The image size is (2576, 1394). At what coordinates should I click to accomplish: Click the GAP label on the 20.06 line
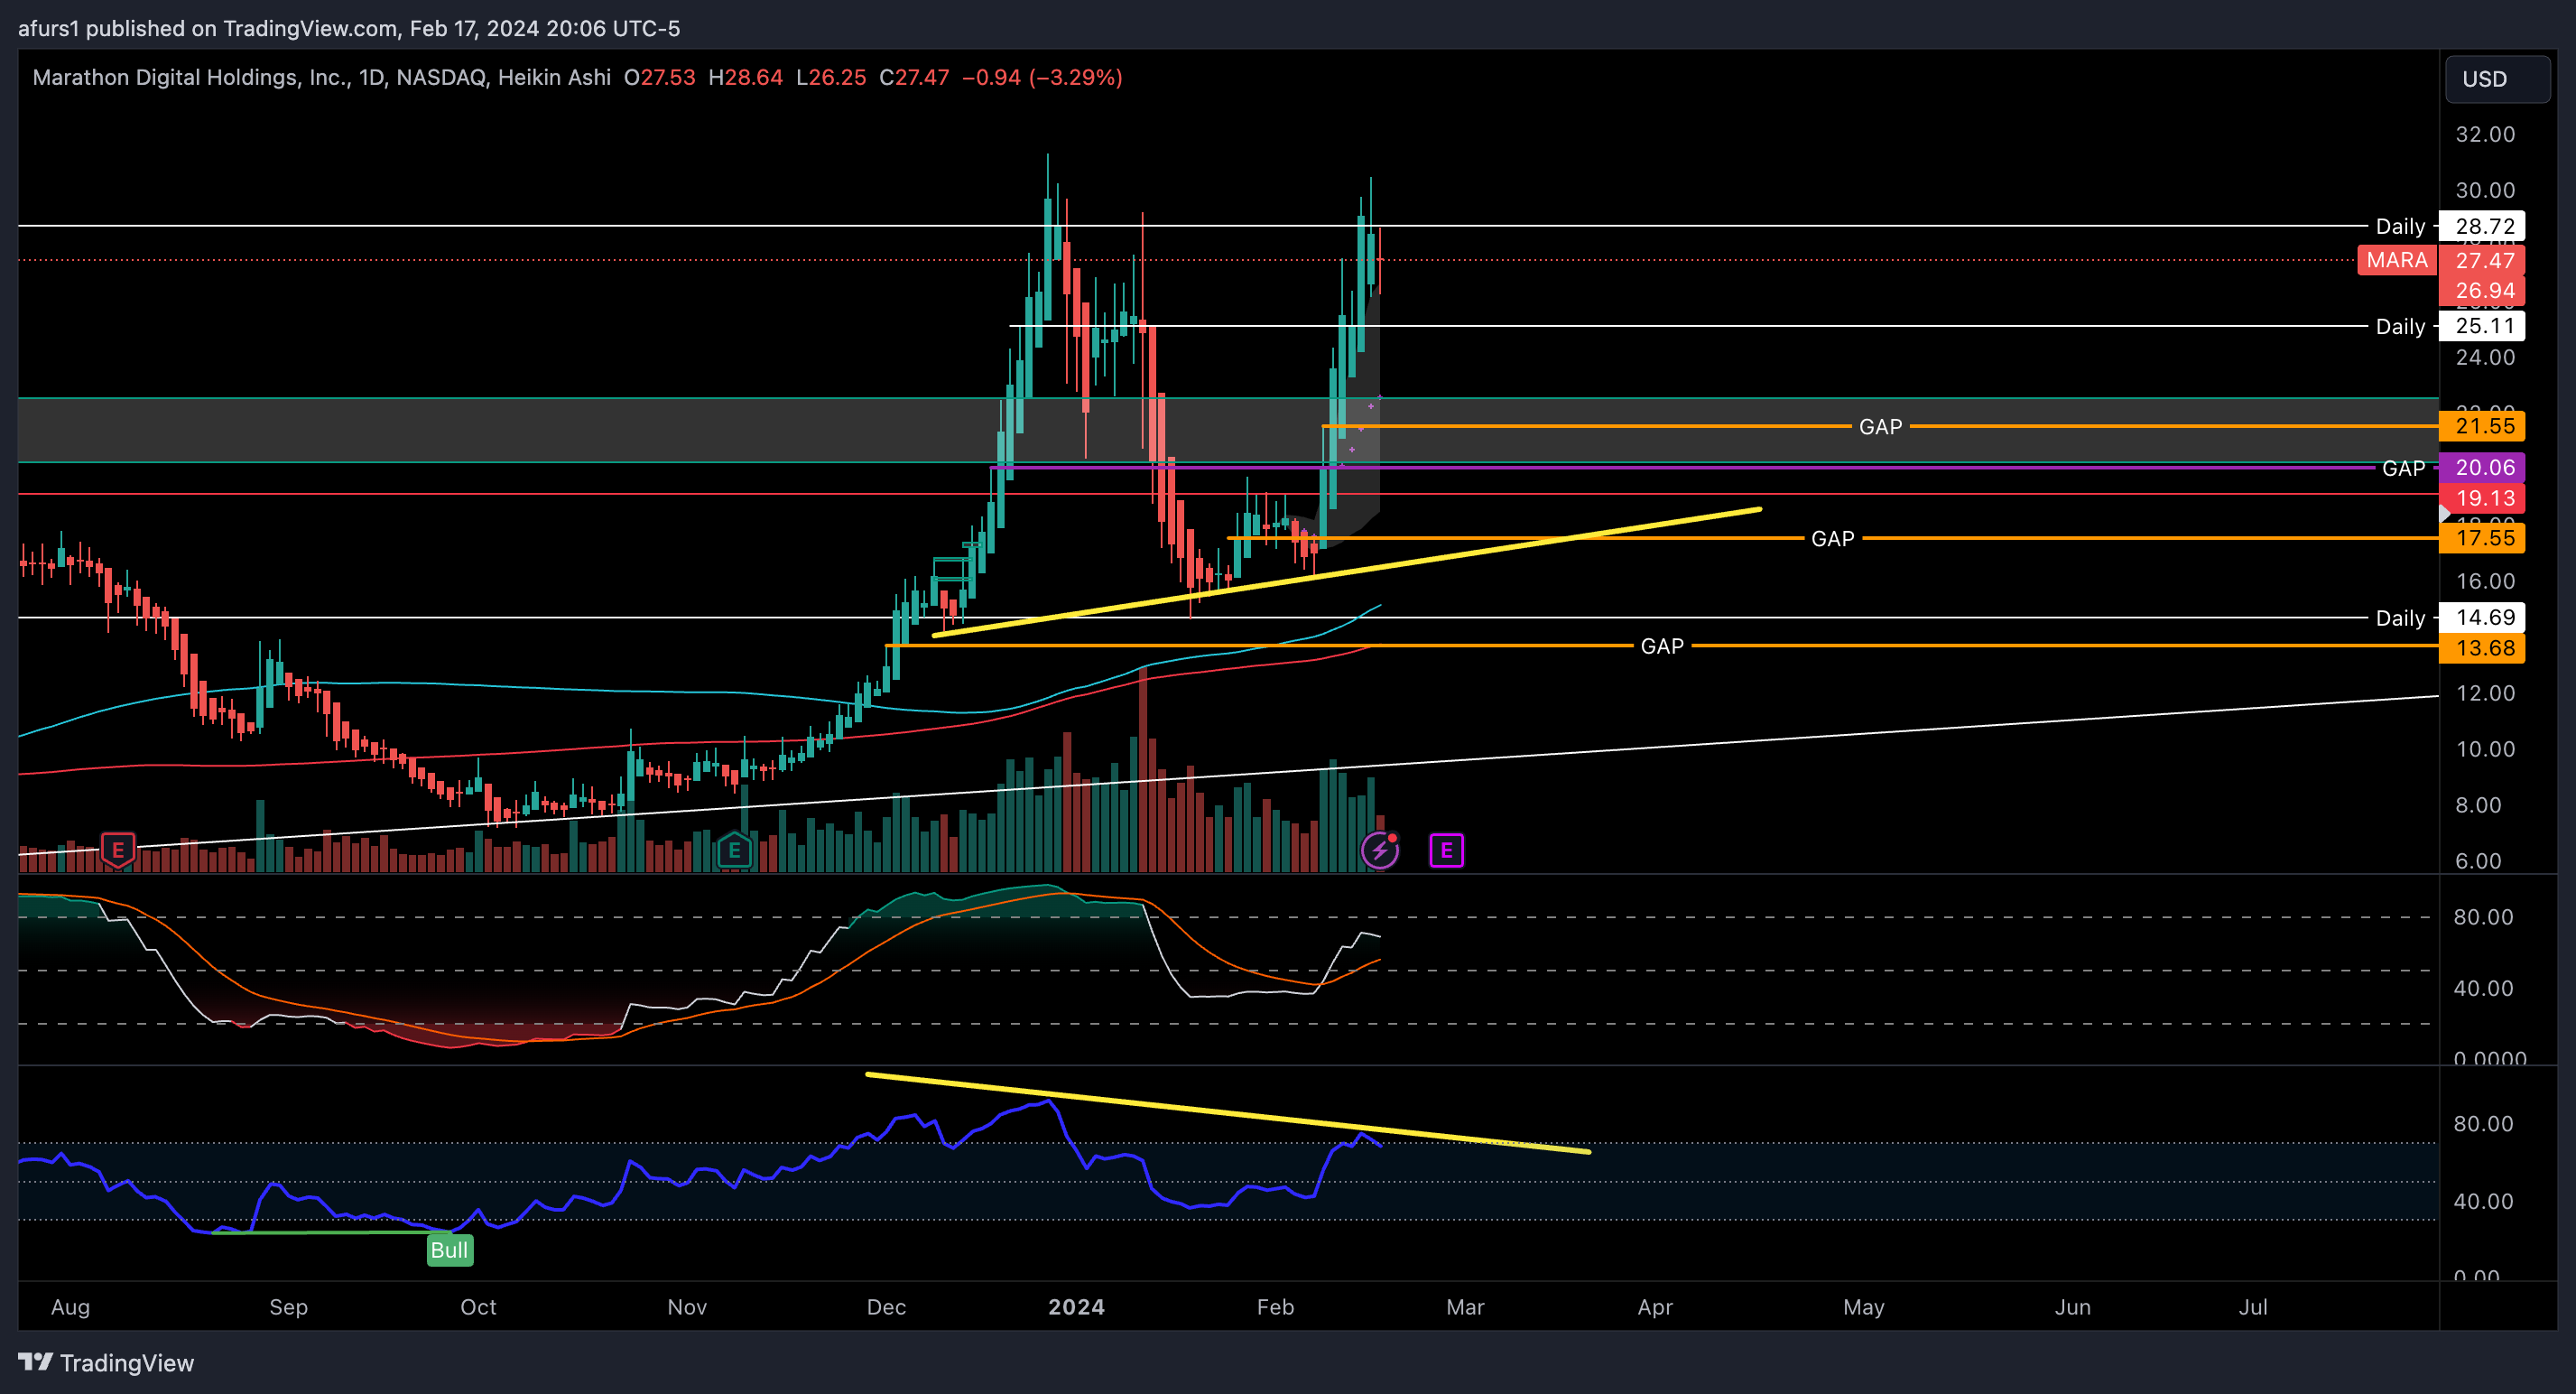point(2403,468)
